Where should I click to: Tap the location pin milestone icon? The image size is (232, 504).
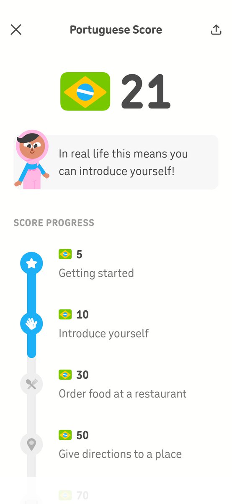[x=32, y=444]
